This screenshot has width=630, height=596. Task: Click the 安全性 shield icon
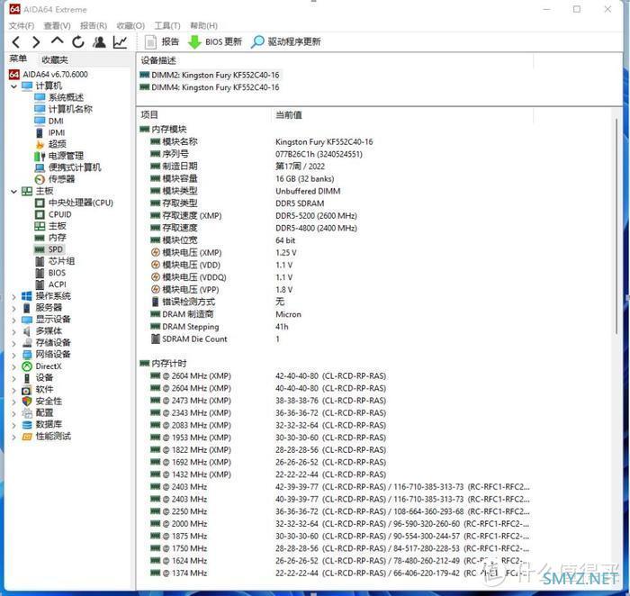tap(27, 402)
